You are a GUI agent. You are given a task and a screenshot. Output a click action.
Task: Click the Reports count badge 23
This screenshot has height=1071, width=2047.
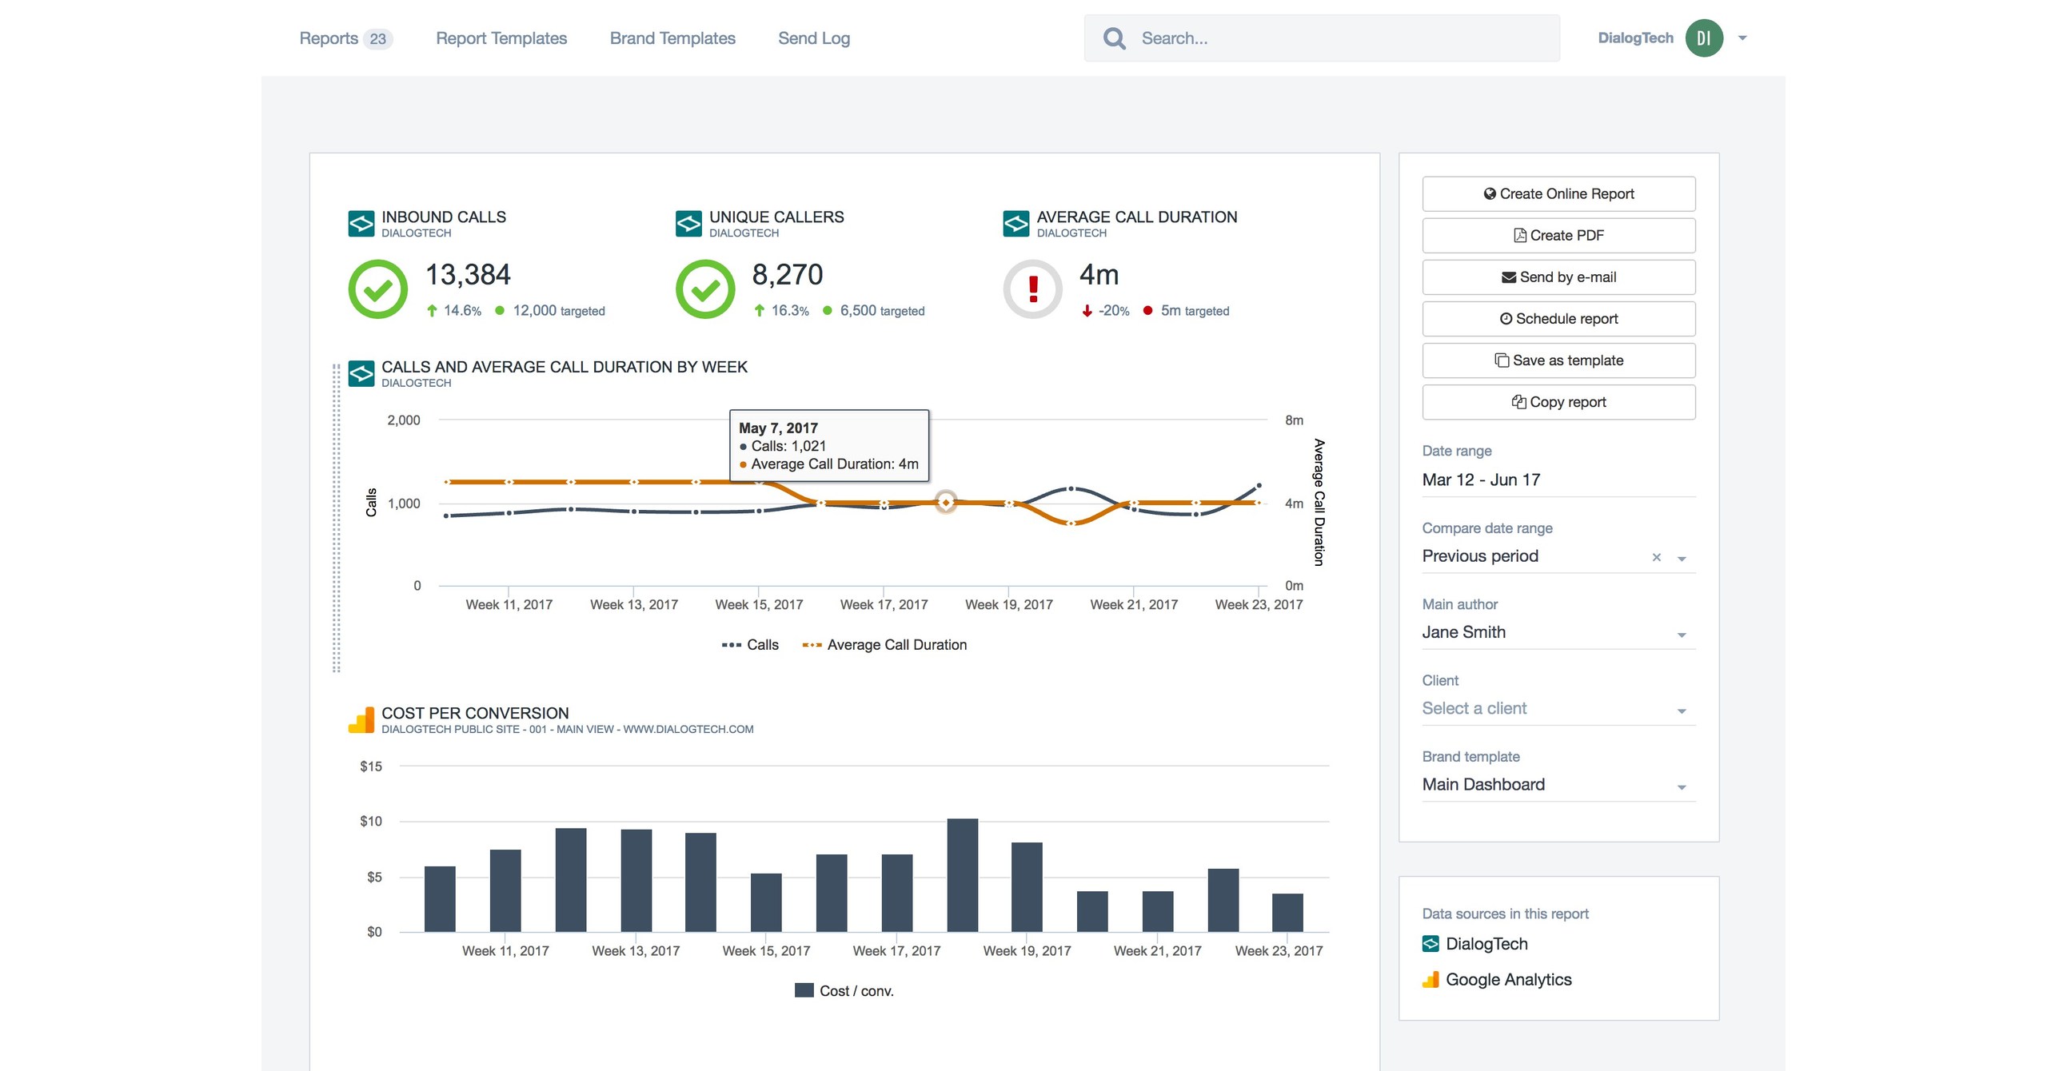point(377,38)
